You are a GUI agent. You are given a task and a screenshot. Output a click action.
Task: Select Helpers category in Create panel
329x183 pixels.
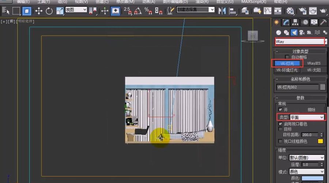point(309,32)
